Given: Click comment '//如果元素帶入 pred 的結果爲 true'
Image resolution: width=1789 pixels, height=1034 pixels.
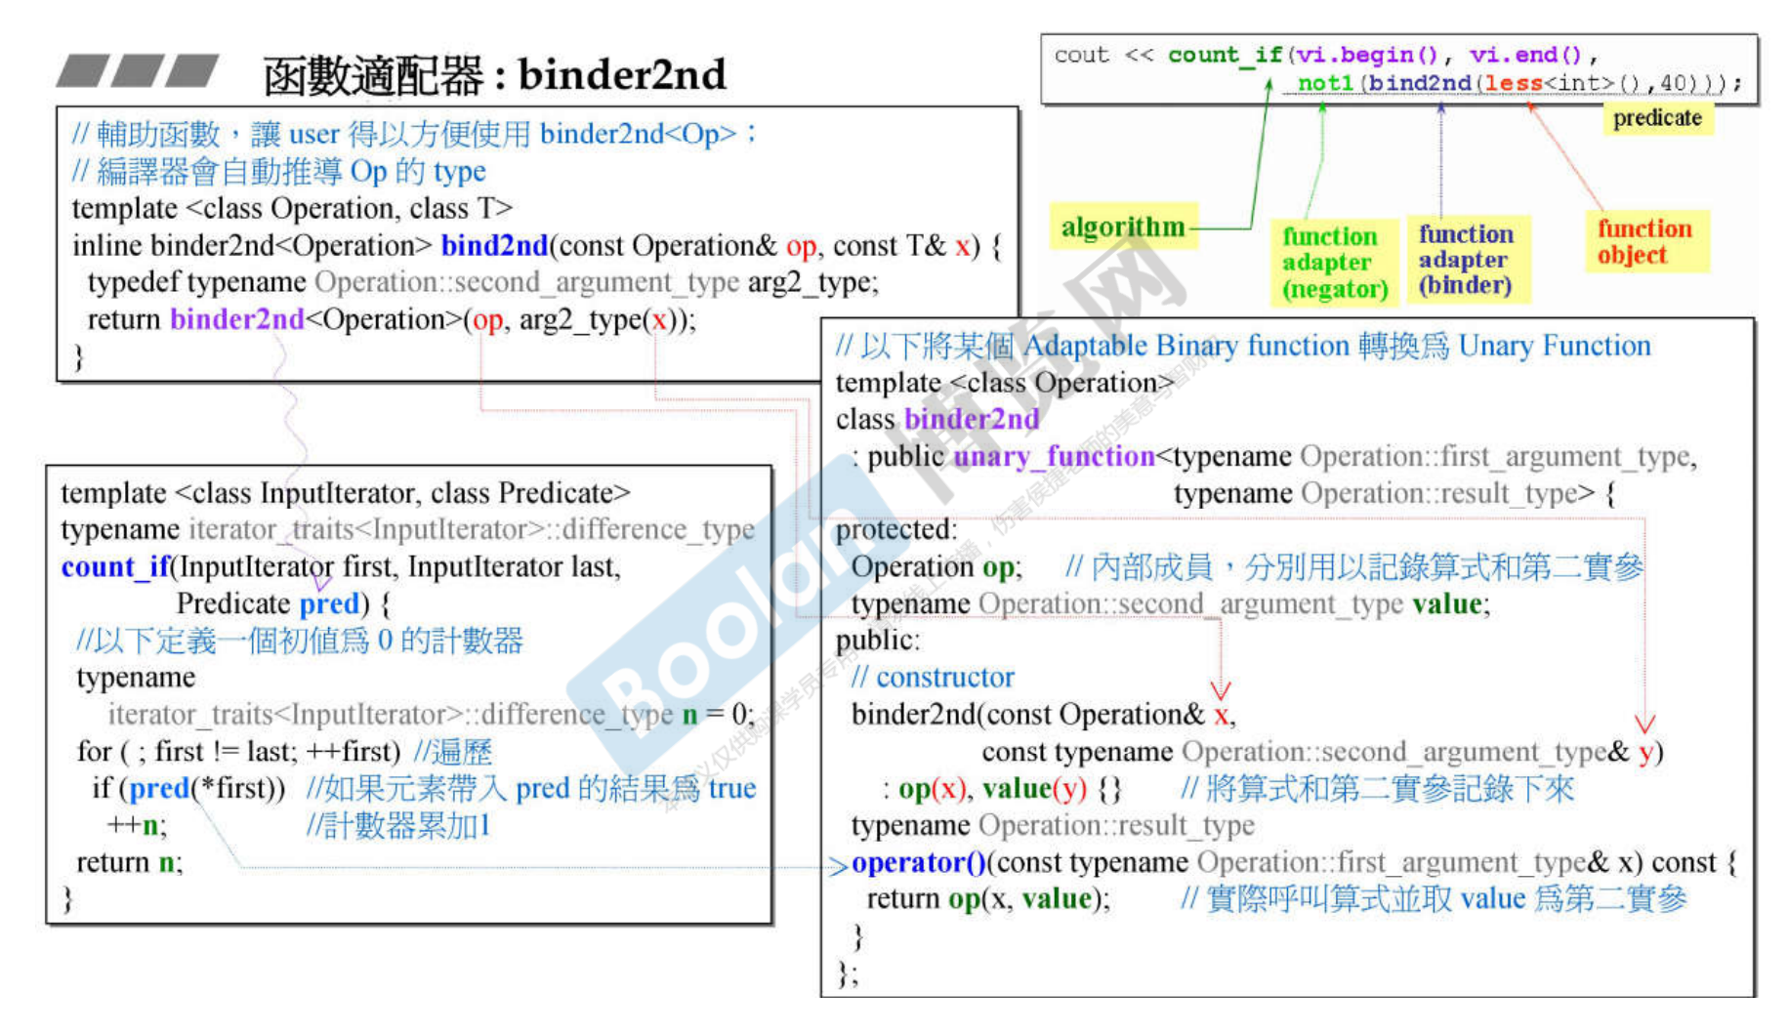Looking at the screenshot, I should (x=531, y=788).
